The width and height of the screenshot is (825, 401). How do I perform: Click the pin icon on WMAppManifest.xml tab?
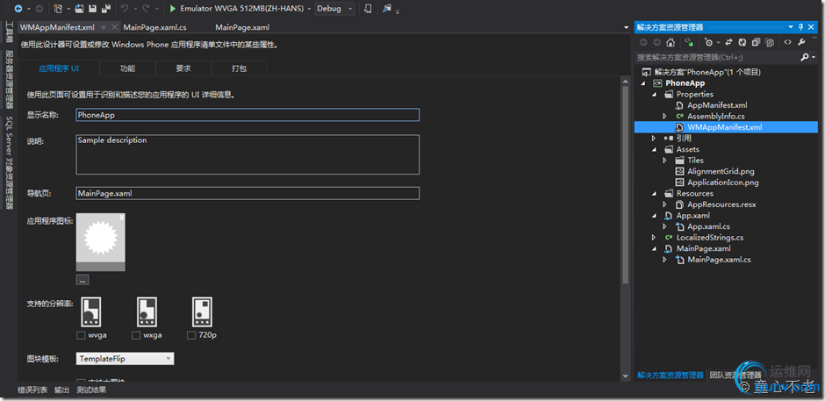104,27
